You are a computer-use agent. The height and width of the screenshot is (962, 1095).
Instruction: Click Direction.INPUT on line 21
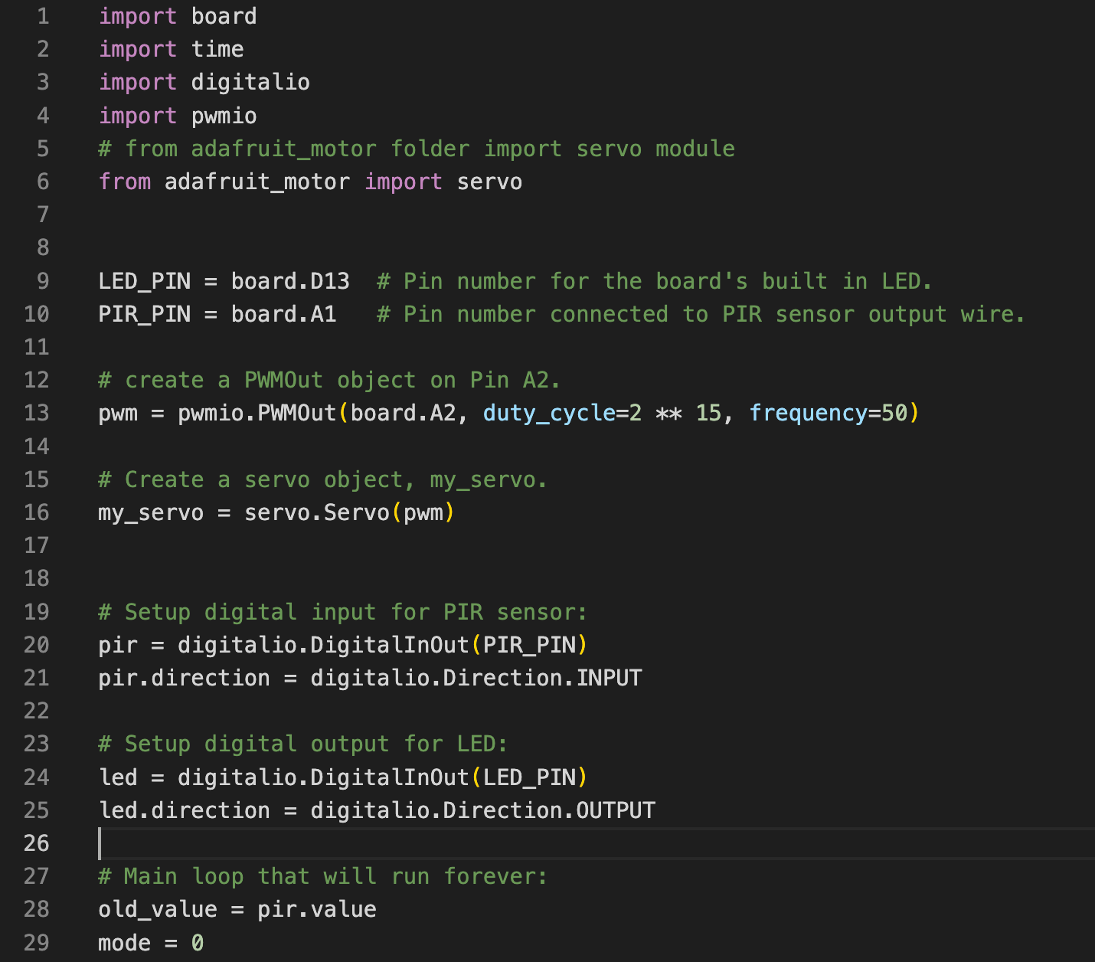(x=542, y=678)
